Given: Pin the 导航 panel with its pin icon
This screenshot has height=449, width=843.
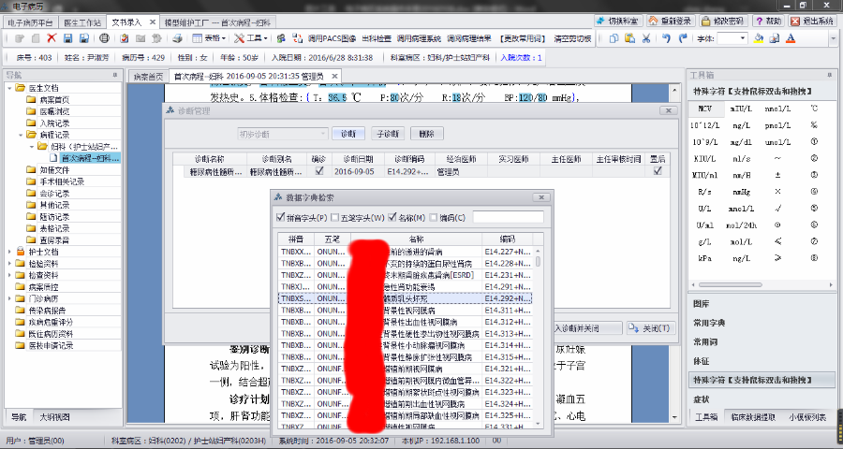Looking at the screenshot, I should pos(114,75).
